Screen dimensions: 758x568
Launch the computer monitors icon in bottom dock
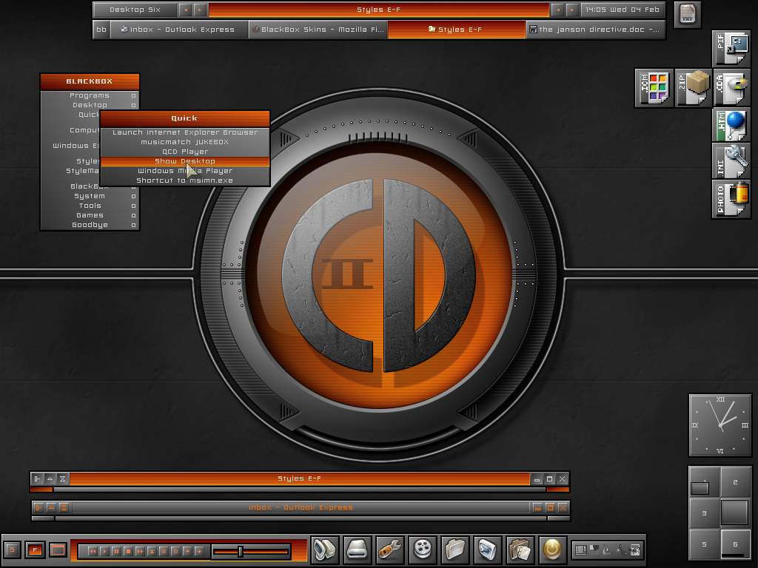click(325, 550)
